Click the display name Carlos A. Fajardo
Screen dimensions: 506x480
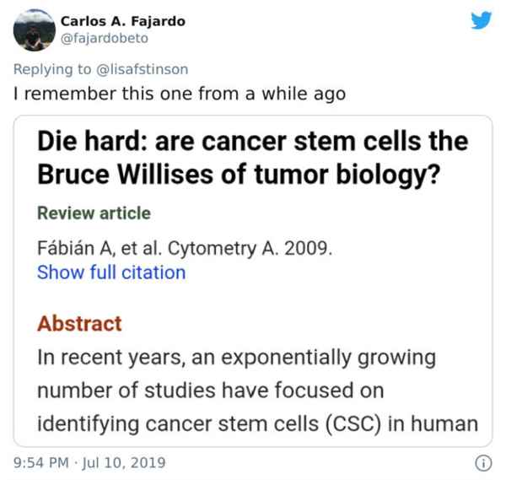pos(122,20)
